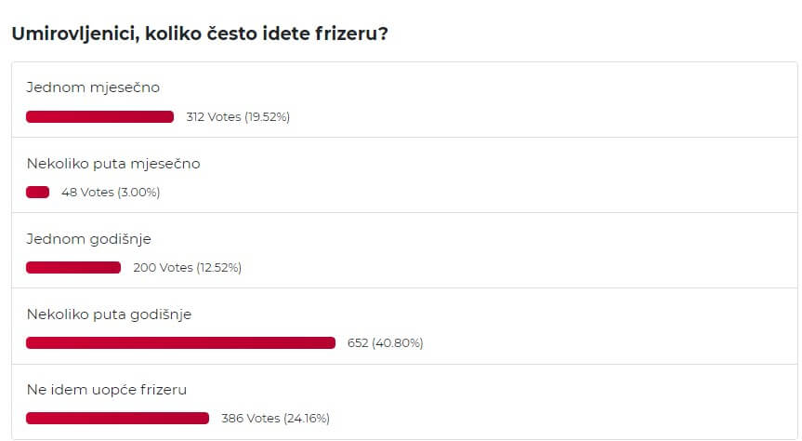Select 'Jednom godišnje' option label

[88, 239]
